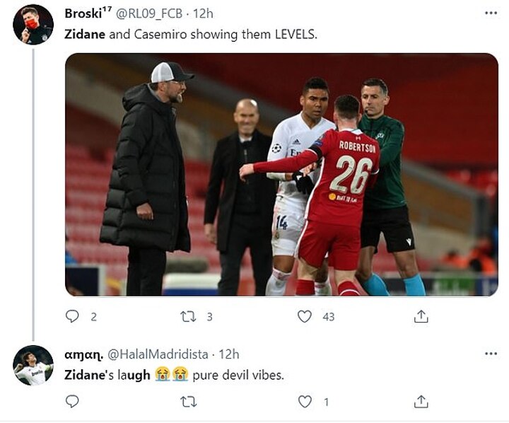Like HalalMadridista's reply with 1 like
The width and height of the screenshot is (509, 423).
pyautogui.click(x=305, y=402)
